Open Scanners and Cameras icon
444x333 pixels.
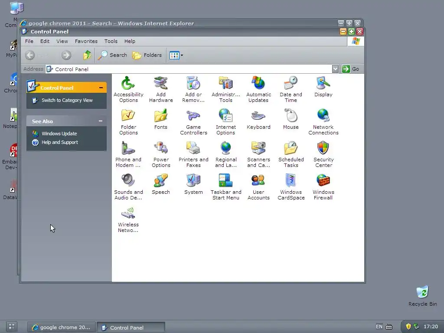click(x=258, y=154)
